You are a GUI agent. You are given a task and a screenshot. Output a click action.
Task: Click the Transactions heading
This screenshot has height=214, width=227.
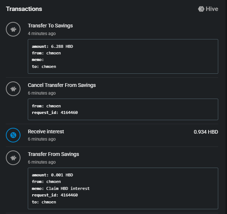24,9
